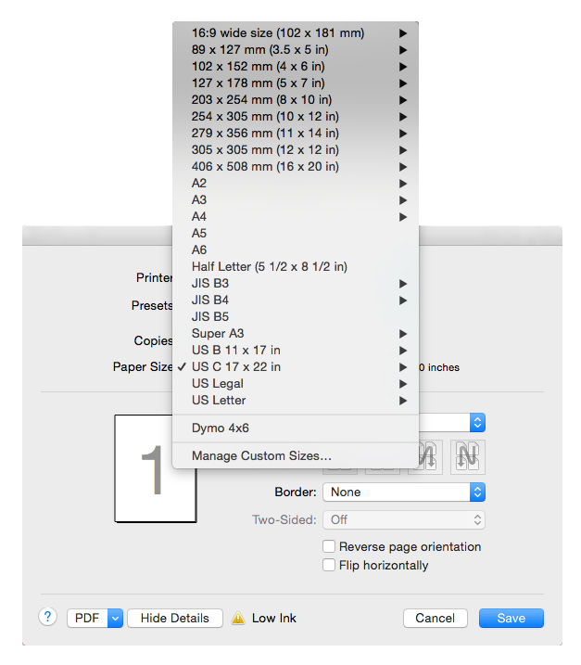Open the PDF dropdown arrow
Image resolution: width=581 pixels, height=665 pixels.
[115, 619]
